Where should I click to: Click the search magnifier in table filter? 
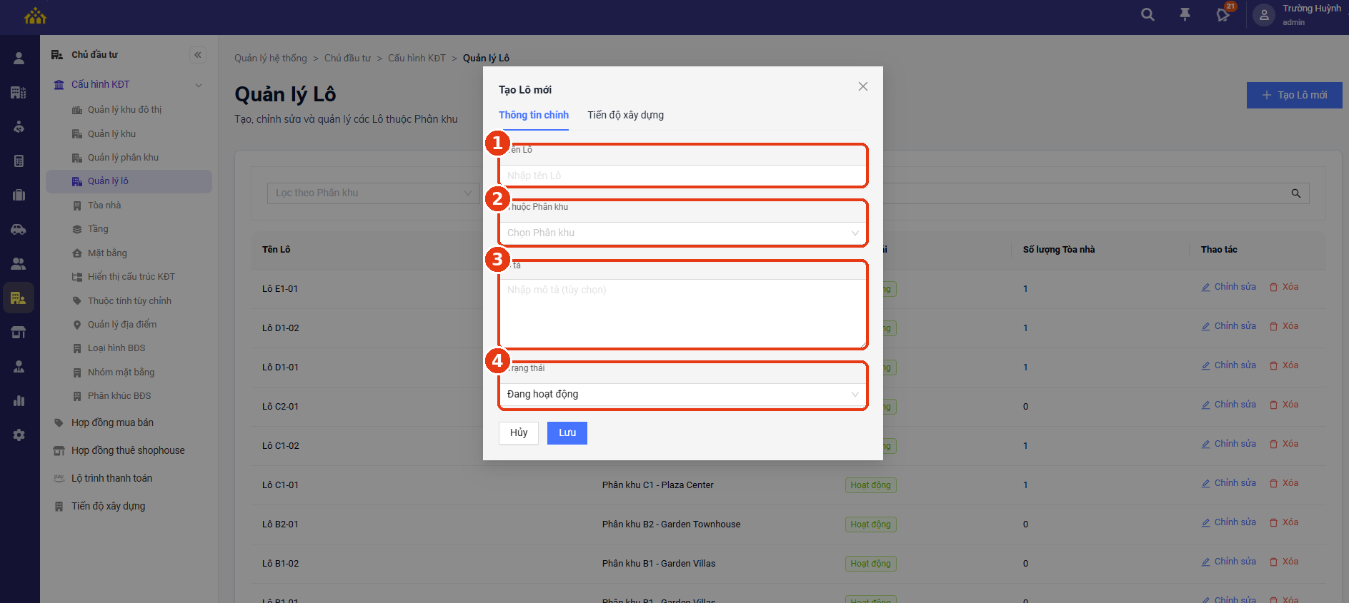1295,193
